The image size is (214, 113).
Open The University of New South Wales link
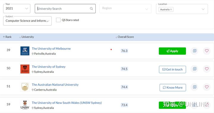tap(67, 103)
